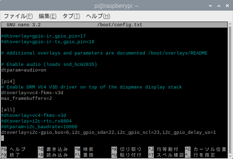Screen dimensions: 233x159
Task: Close the terminal window with X icon
Action: tap(227, 6)
